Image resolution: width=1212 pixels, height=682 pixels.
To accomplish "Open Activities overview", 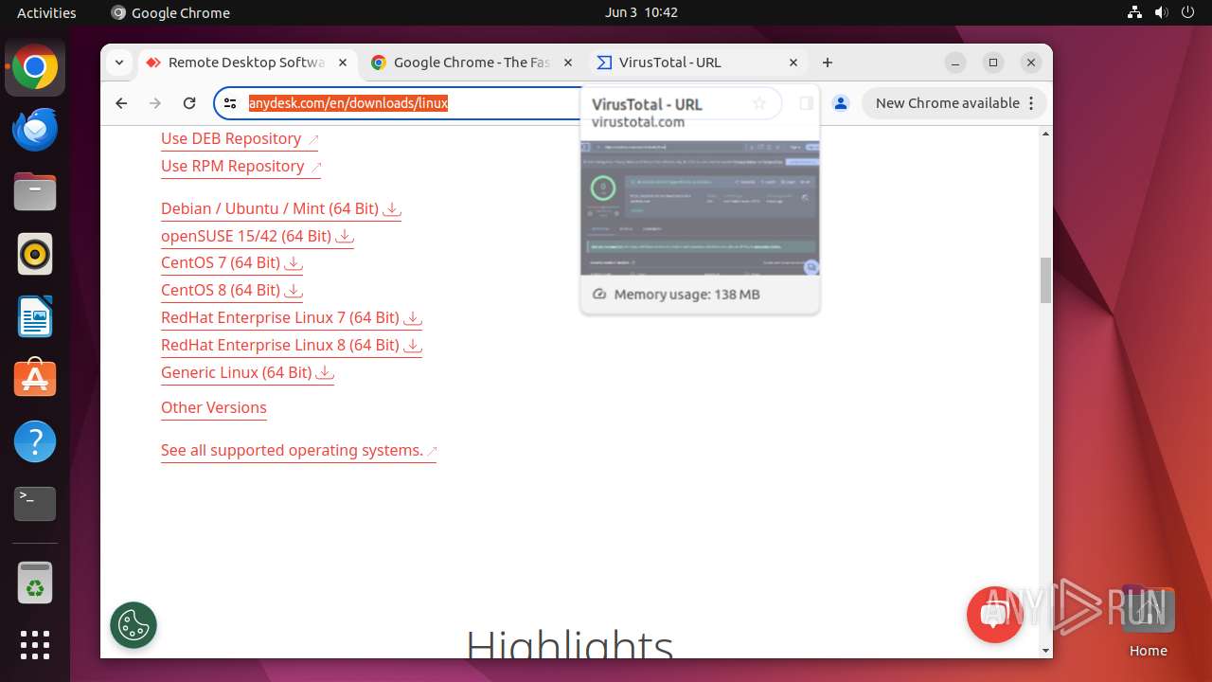I will click(46, 12).
